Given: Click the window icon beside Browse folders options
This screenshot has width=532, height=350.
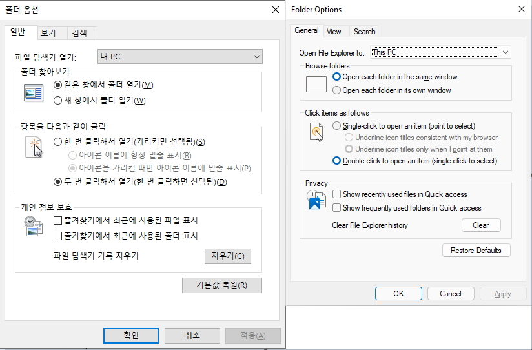Looking at the screenshot, I should (316, 84).
